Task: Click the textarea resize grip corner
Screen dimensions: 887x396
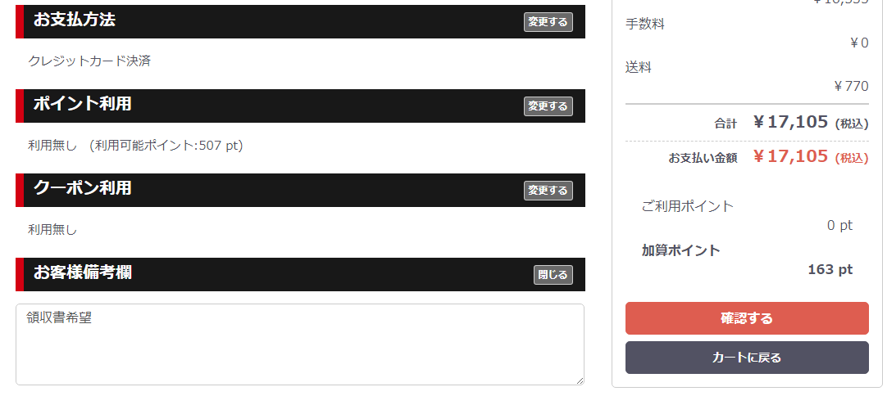Action: (x=580, y=380)
